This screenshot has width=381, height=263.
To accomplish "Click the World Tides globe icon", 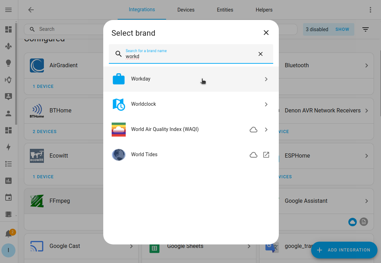I will click(119, 154).
